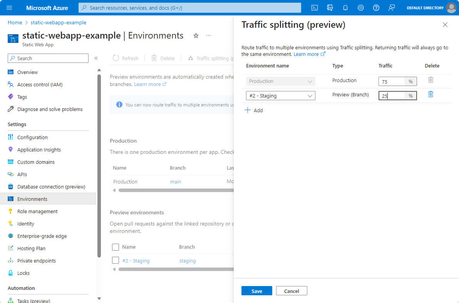Open the #2 - Staging preview environment link
Viewport: 459px width, 303px height.
pyautogui.click(x=136, y=261)
